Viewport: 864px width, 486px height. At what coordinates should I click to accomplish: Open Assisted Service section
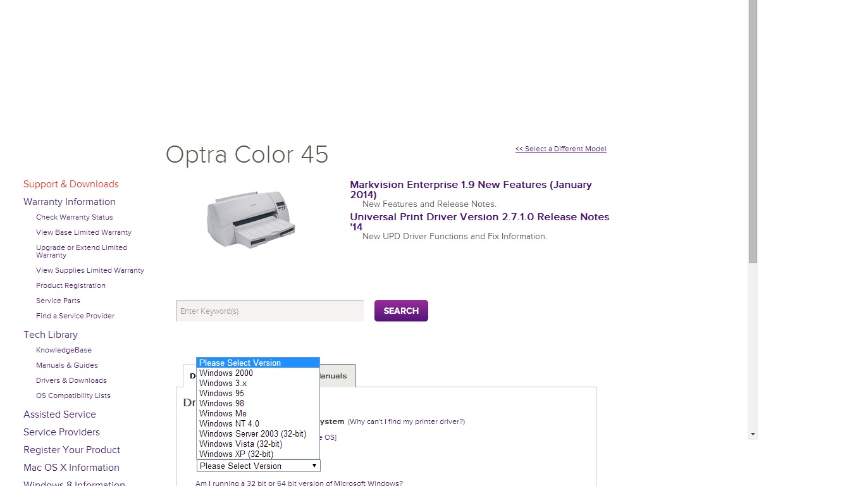(59, 414)
